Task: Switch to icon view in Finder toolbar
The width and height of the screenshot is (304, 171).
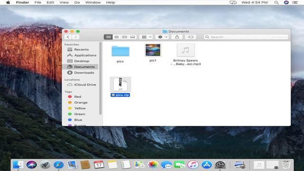Action: (108, 37)
